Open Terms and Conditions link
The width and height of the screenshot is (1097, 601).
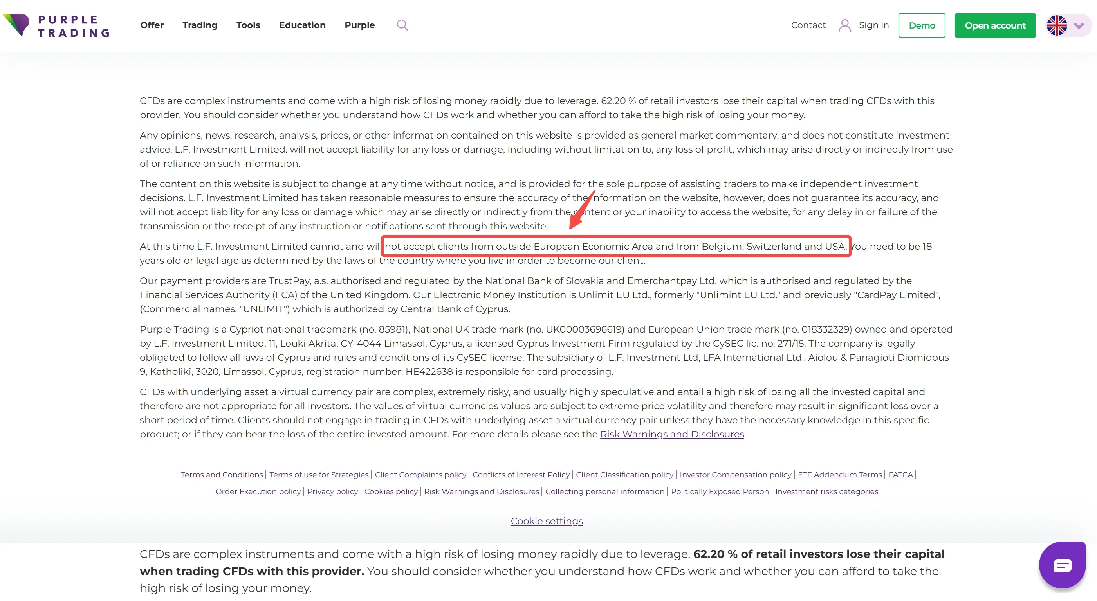tap(222, 475)
